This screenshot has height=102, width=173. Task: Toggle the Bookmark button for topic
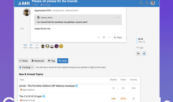pos(38,61)
